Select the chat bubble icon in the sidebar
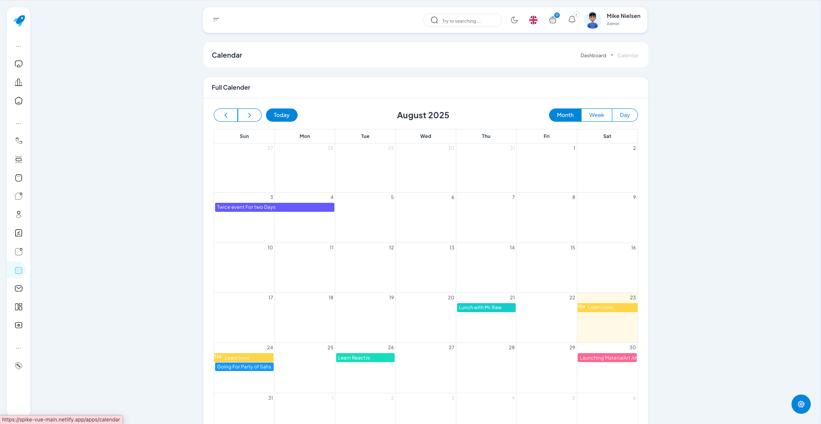The height and width of the screenshot is (424, 821). click(18, 196)
